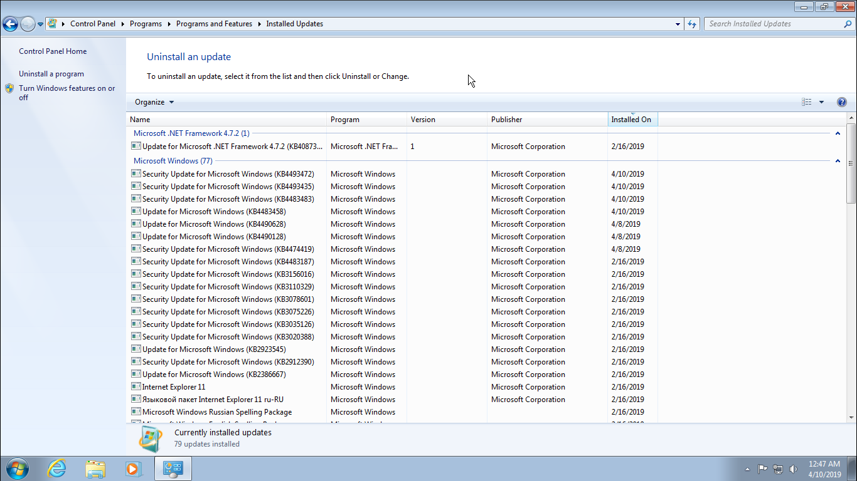Open Windows Explorer from the taskbar
Screen dimensions: 857x481
(x=95, y=468)
